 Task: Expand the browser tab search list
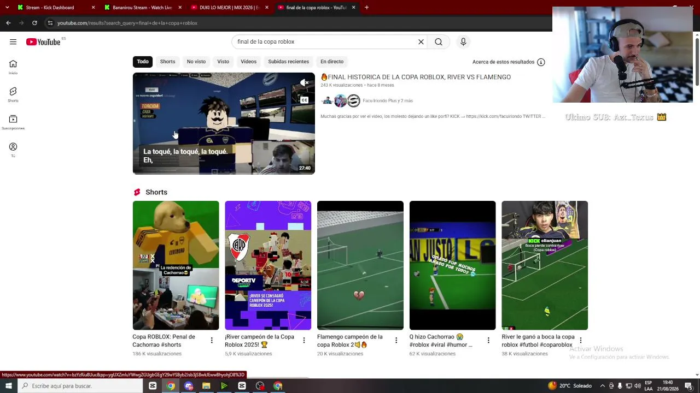[x=7, y=8]
